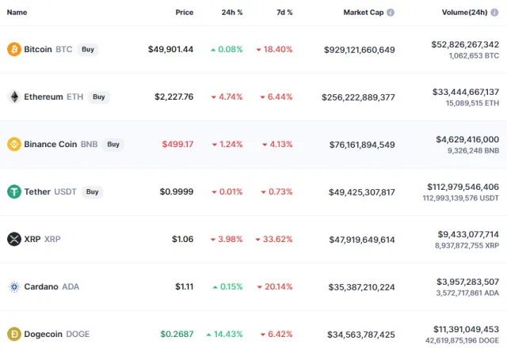Click Cardano market cap $35,387,210,224
This screenshot has width=507, height=356.
tap(361, 287)
